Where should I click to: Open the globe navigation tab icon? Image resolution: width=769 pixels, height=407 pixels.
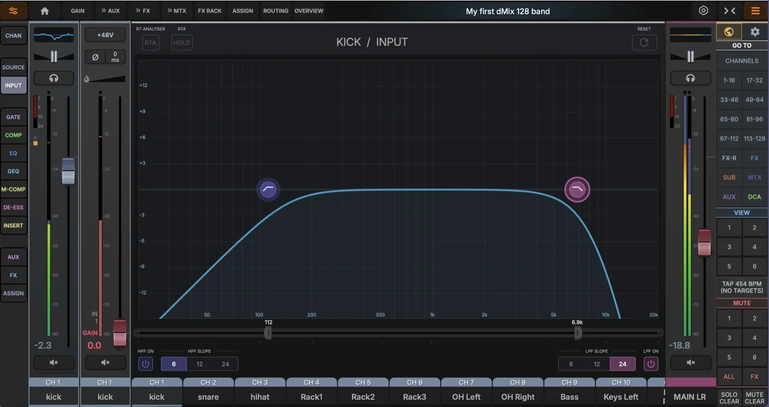pos(729,32)
